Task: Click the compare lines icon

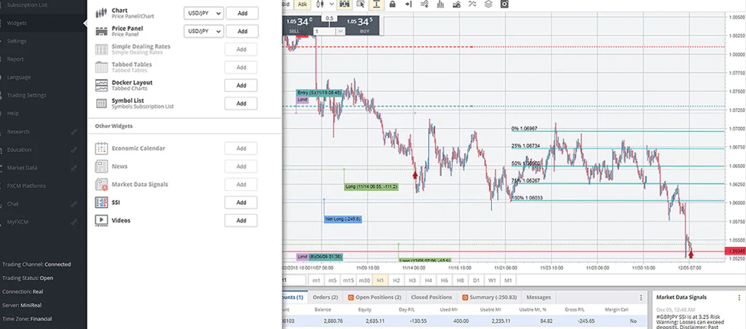Action: point(472,4)
